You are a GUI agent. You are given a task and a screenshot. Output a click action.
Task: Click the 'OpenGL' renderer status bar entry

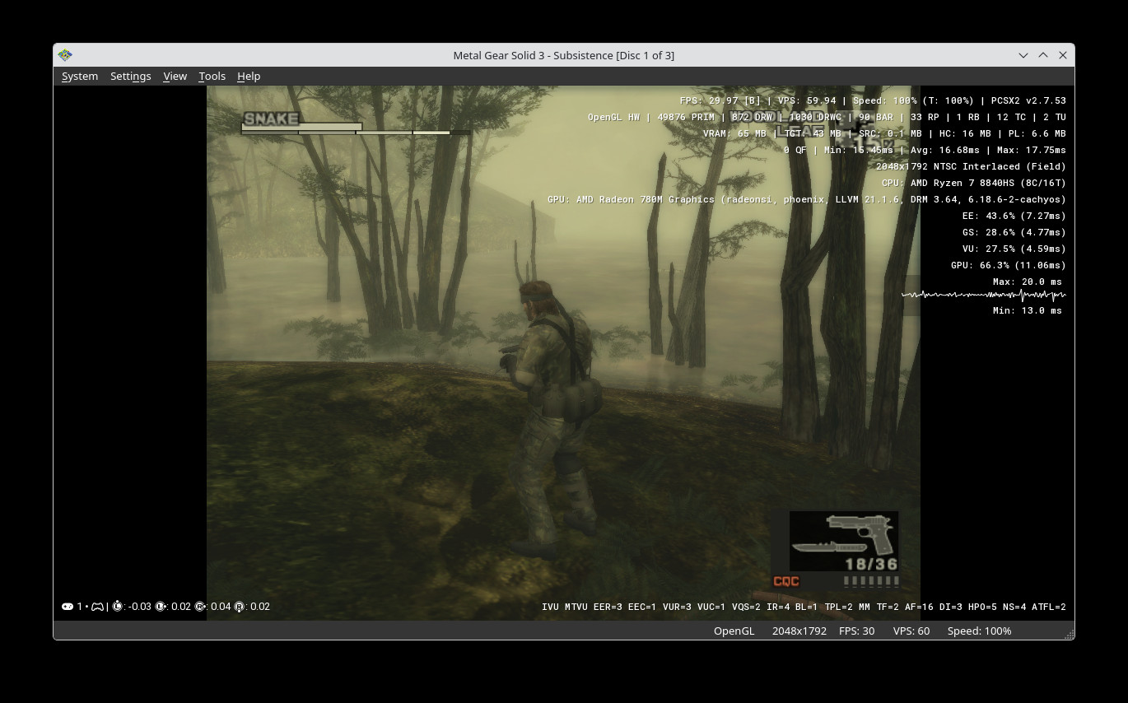coord(734,631)
